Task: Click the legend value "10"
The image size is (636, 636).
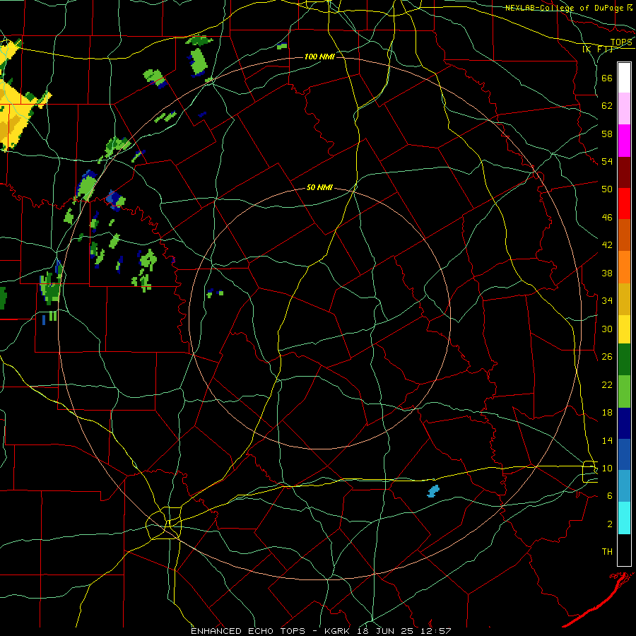Action: pyautogui.click(x=607, y=468)
